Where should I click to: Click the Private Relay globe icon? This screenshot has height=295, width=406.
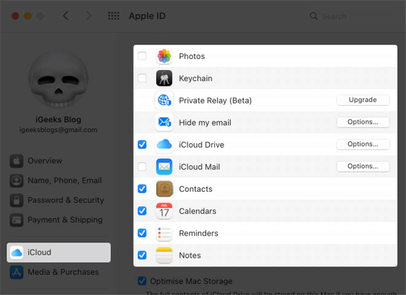(164, 100)
